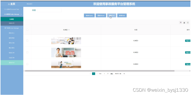Click the 网站首页 link in top bar
Image resolution: width=192 pixels, height=95 pixels.
(x=30, y=4)
